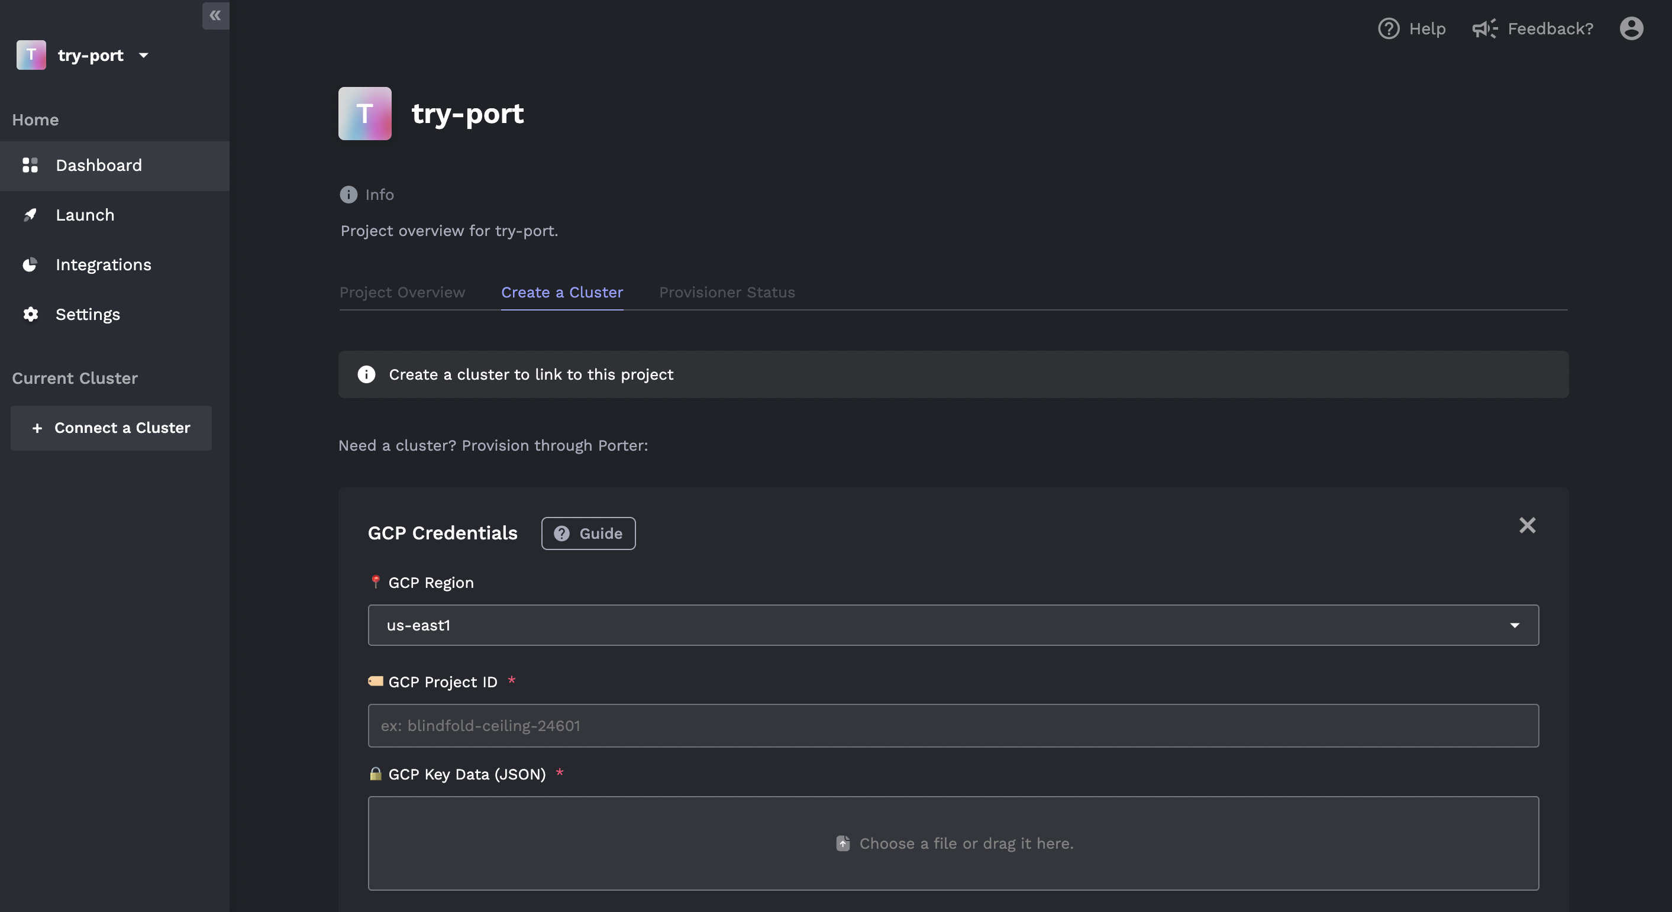Viewport: 1672px width, 912px height.
Task: Click the Integrations pie icon
Action: tap(30, 264)
